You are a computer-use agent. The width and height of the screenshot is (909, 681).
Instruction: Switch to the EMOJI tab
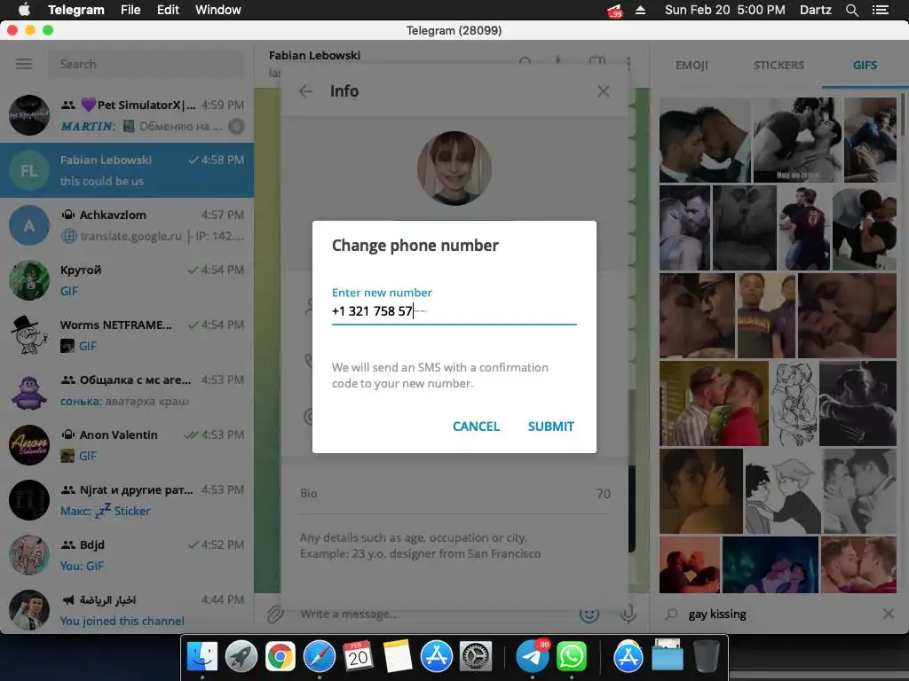tap(692, 65)
